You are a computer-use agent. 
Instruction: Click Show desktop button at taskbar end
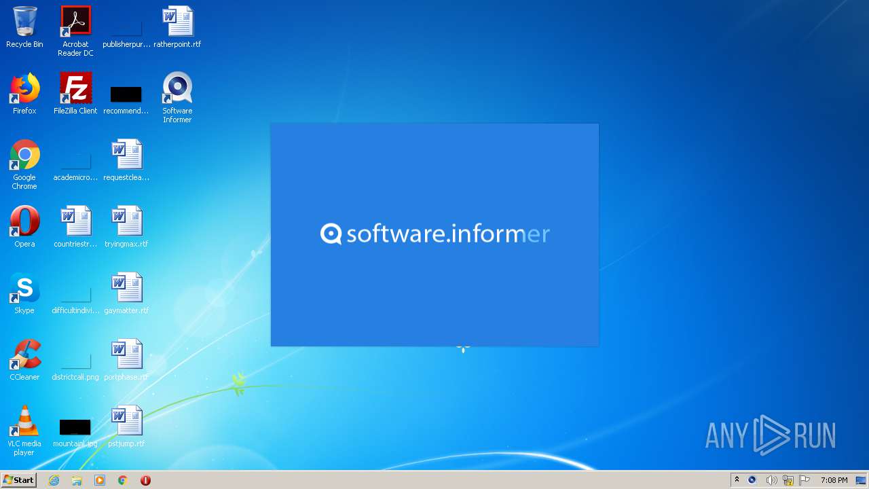click(862, 480)
